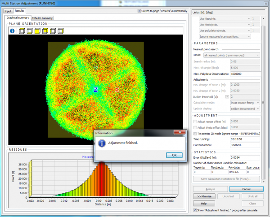Viewport: 270px width, 217px height.
Task: Enable Adjust theta offset checkbox
Action: point(195,127)
